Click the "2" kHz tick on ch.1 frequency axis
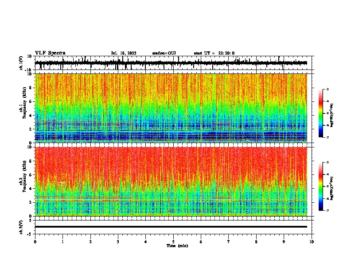This screenshot has width=351, height=271. tap(31, 129)
